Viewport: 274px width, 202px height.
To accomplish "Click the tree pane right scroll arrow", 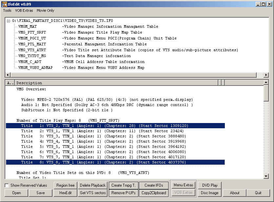I will [x=266, y=75].
